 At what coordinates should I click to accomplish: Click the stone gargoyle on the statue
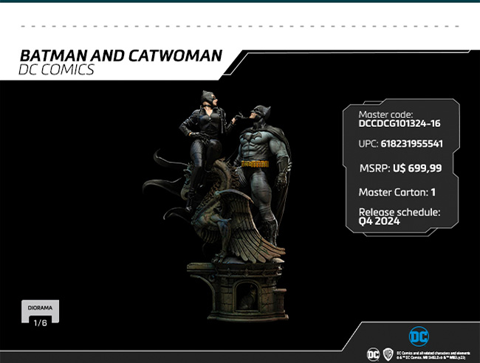pyautogui.click(x=213, y=215)
